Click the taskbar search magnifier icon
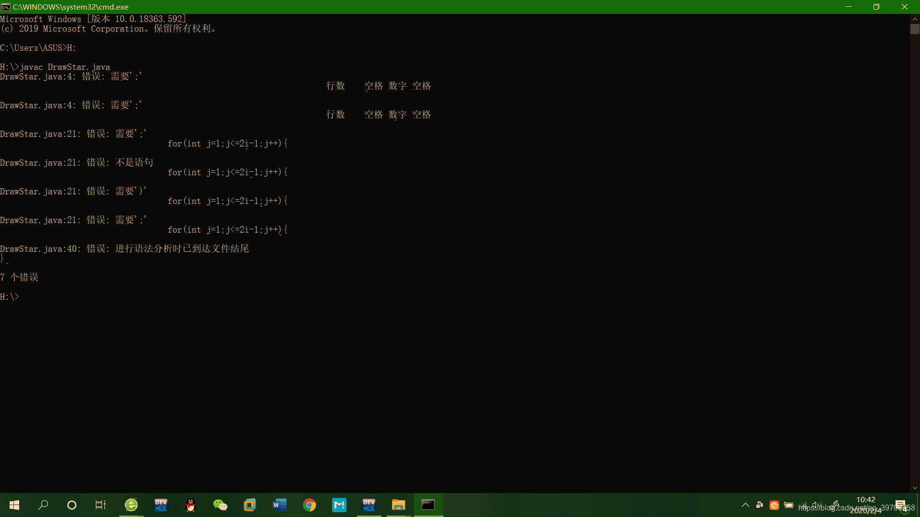 pyautogui.click(x=43, y=505)
